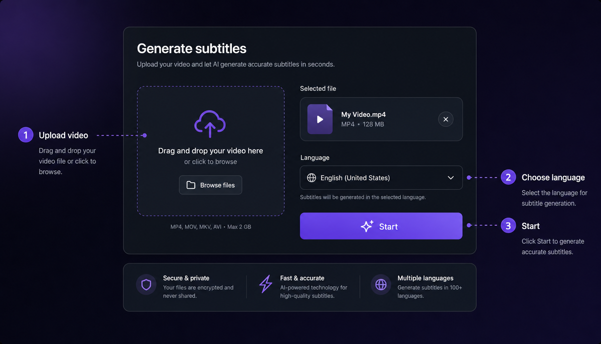Click the video file thumbnail icon
601x344 pixels.
click(x=320, y=119)
